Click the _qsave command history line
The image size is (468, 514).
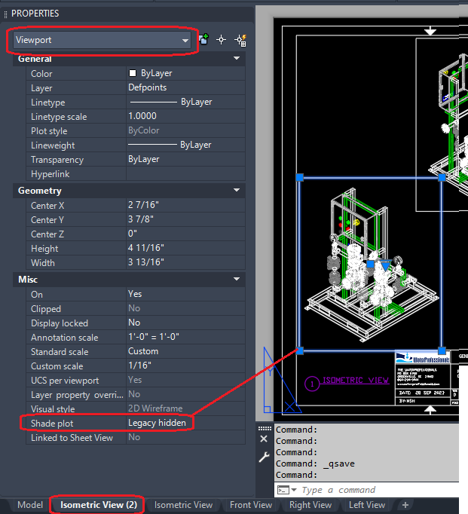click(315, 464)
